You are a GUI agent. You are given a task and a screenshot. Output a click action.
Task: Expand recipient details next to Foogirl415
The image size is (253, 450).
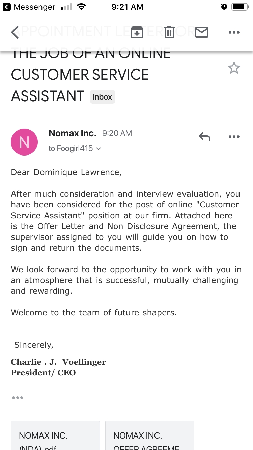pos(99,149)
